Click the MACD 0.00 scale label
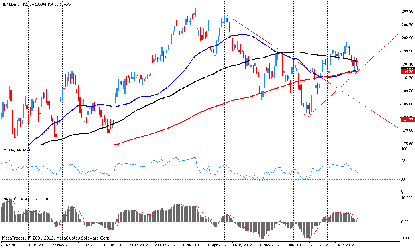The height and width of the screenshot is (248, 415). pos(406,222)
